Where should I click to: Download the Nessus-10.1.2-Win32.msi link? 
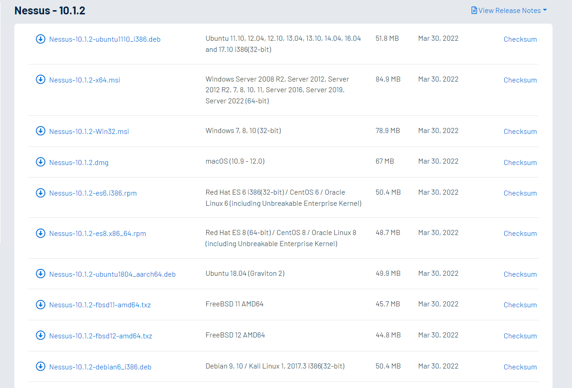pos(89,132)
